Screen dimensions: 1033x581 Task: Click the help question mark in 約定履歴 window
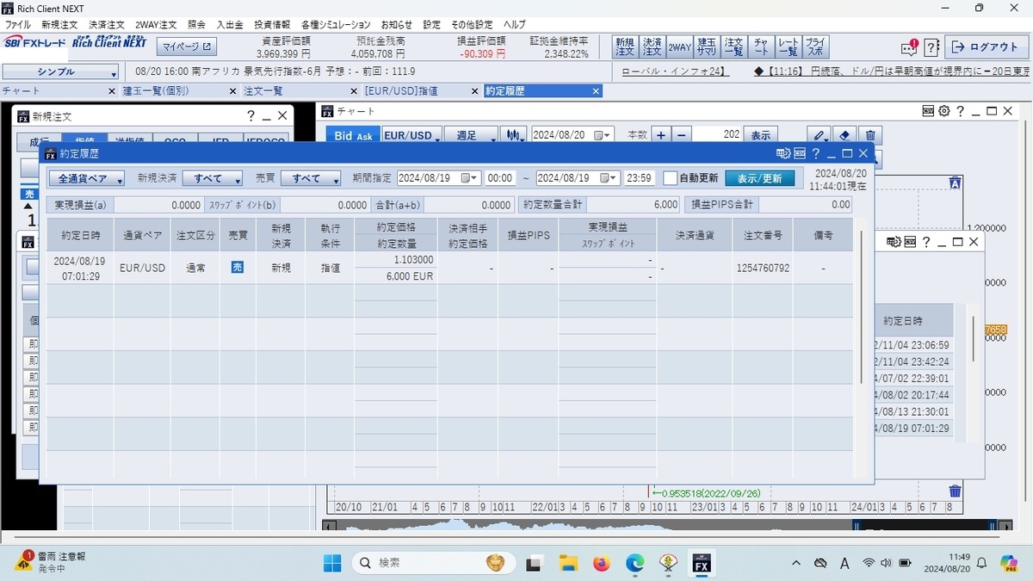pyautogui.click(x=815, y=153)
